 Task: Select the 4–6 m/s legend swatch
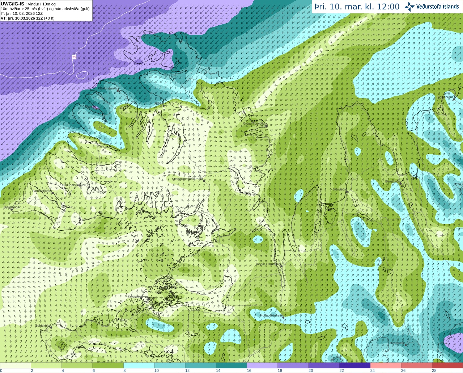click(77, 365)
